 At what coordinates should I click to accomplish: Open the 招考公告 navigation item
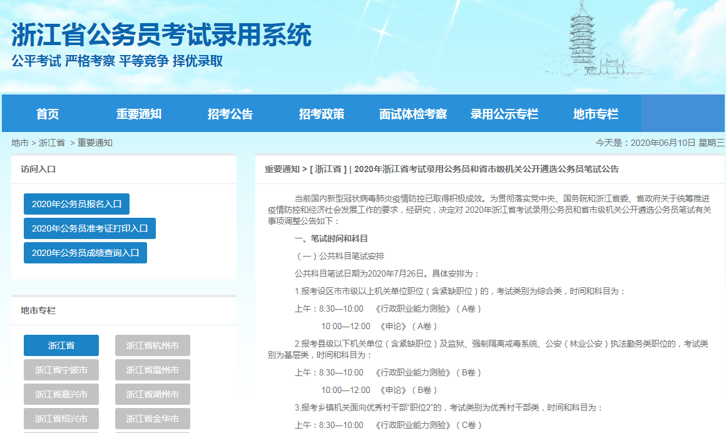230,114
